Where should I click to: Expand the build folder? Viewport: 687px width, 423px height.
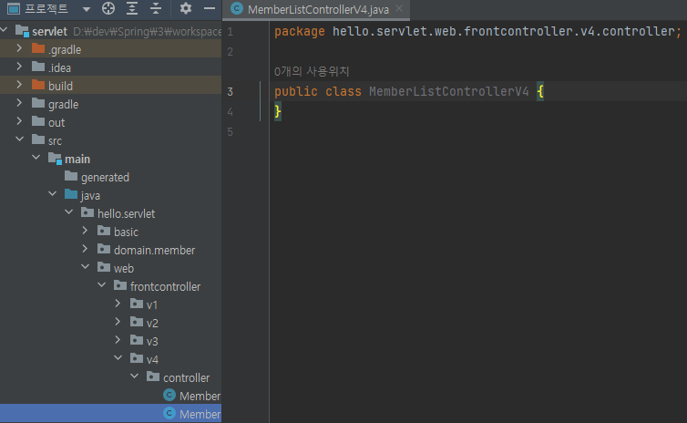[x=19, y=85]
